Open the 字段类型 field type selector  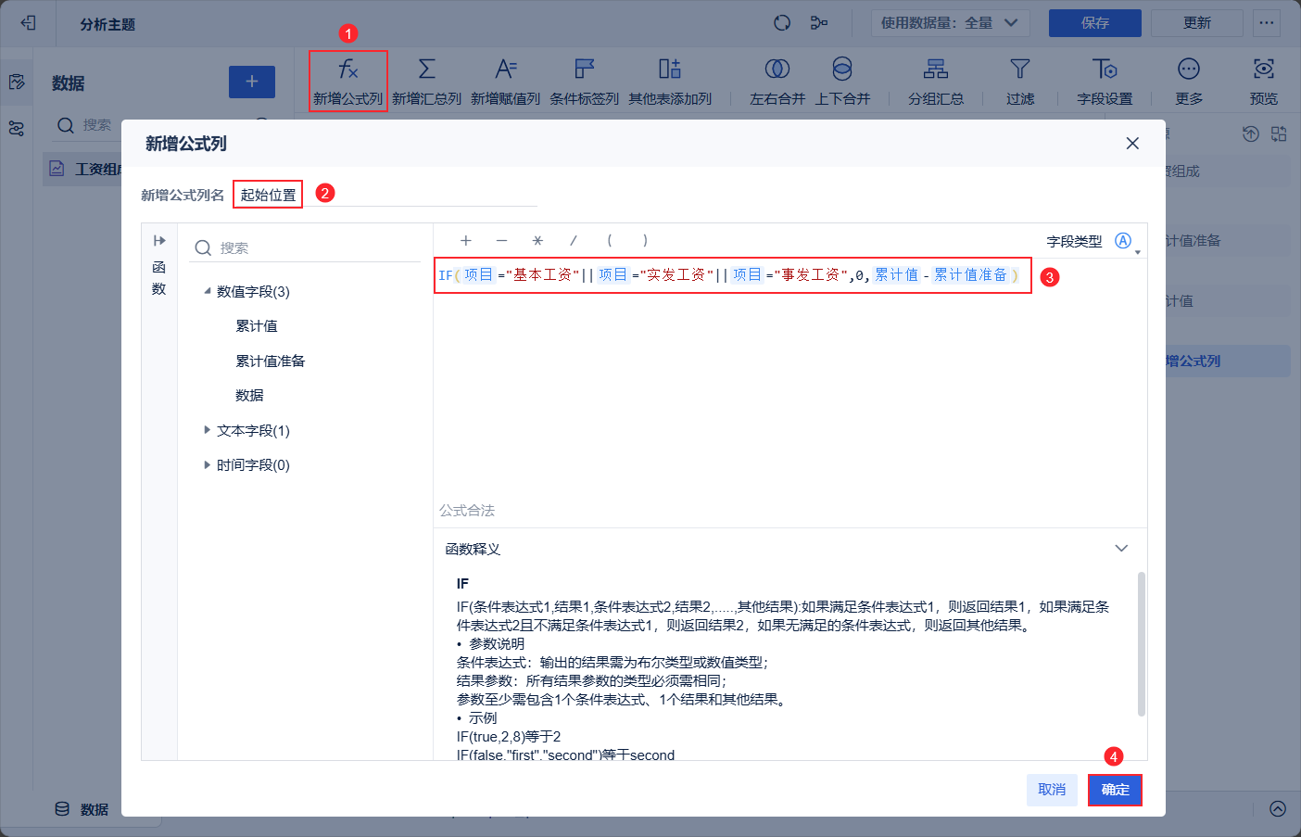[1126, 242]
